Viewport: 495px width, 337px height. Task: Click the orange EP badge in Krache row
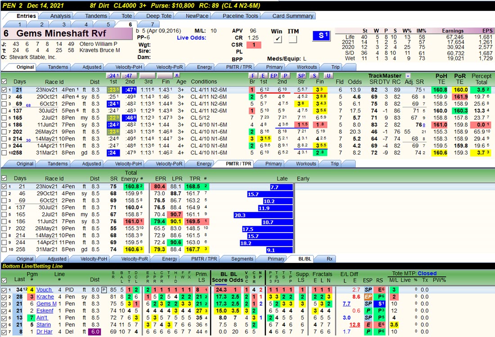pos(368,297)
